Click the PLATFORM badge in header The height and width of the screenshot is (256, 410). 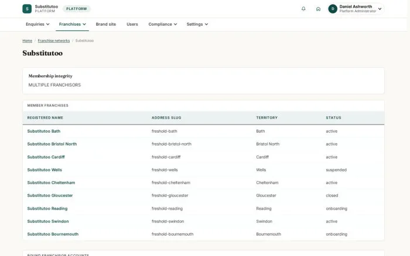pyautogui.click(x=76, y=9)
